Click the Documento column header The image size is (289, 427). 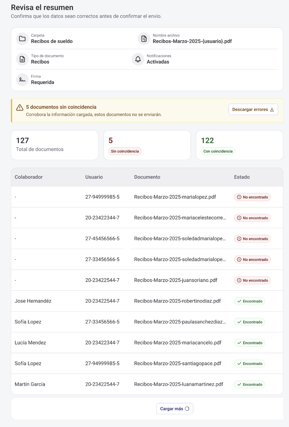147,177
